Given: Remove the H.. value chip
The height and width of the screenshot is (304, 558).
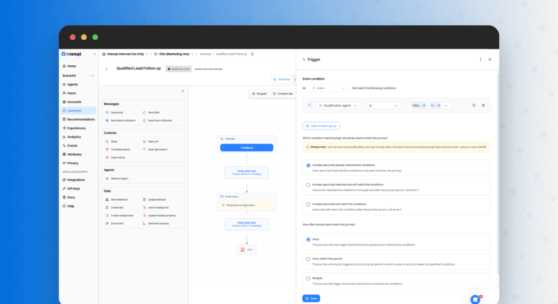Looking at the screenshot, I should 439,106.
